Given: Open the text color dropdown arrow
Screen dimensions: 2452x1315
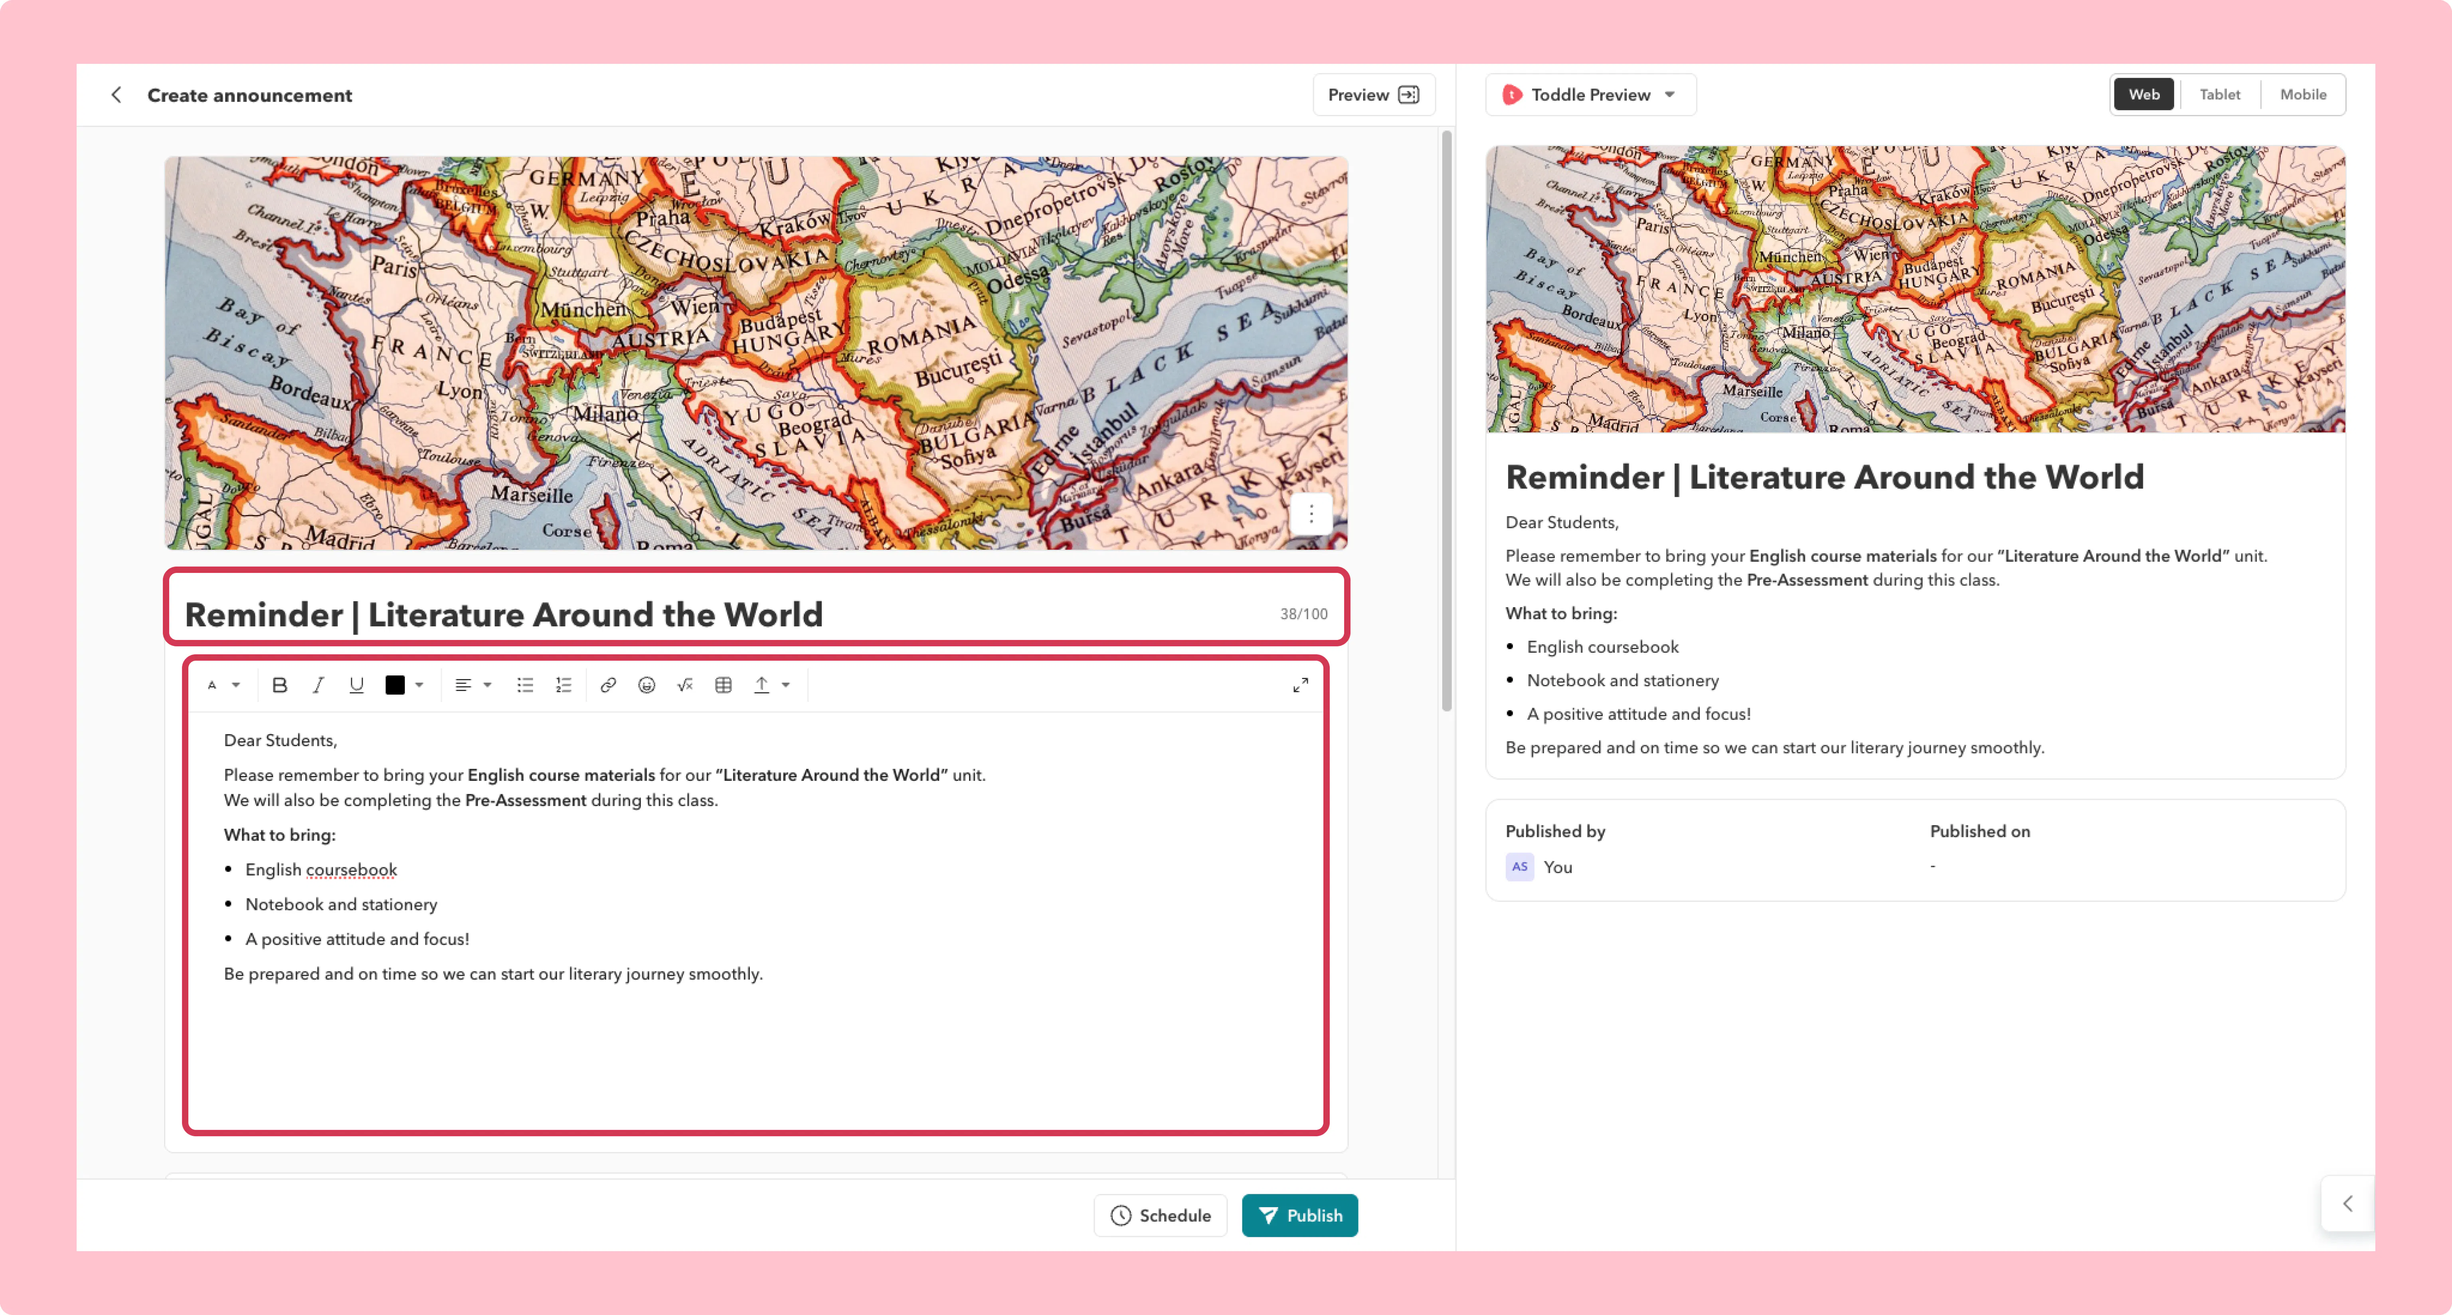Looking at the screenshot, I should pyautogui.click(x=419, y=685).
